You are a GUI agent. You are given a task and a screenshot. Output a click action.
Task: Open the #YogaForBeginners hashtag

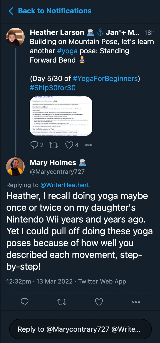click(105, 78)
